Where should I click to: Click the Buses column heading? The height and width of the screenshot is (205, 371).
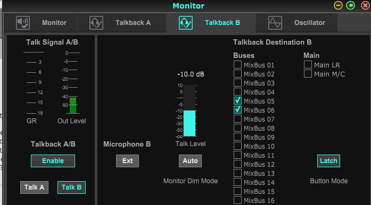(244, 56)
